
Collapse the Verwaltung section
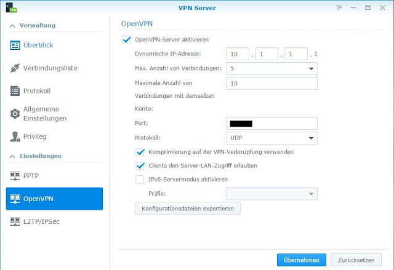coord(12,26)
